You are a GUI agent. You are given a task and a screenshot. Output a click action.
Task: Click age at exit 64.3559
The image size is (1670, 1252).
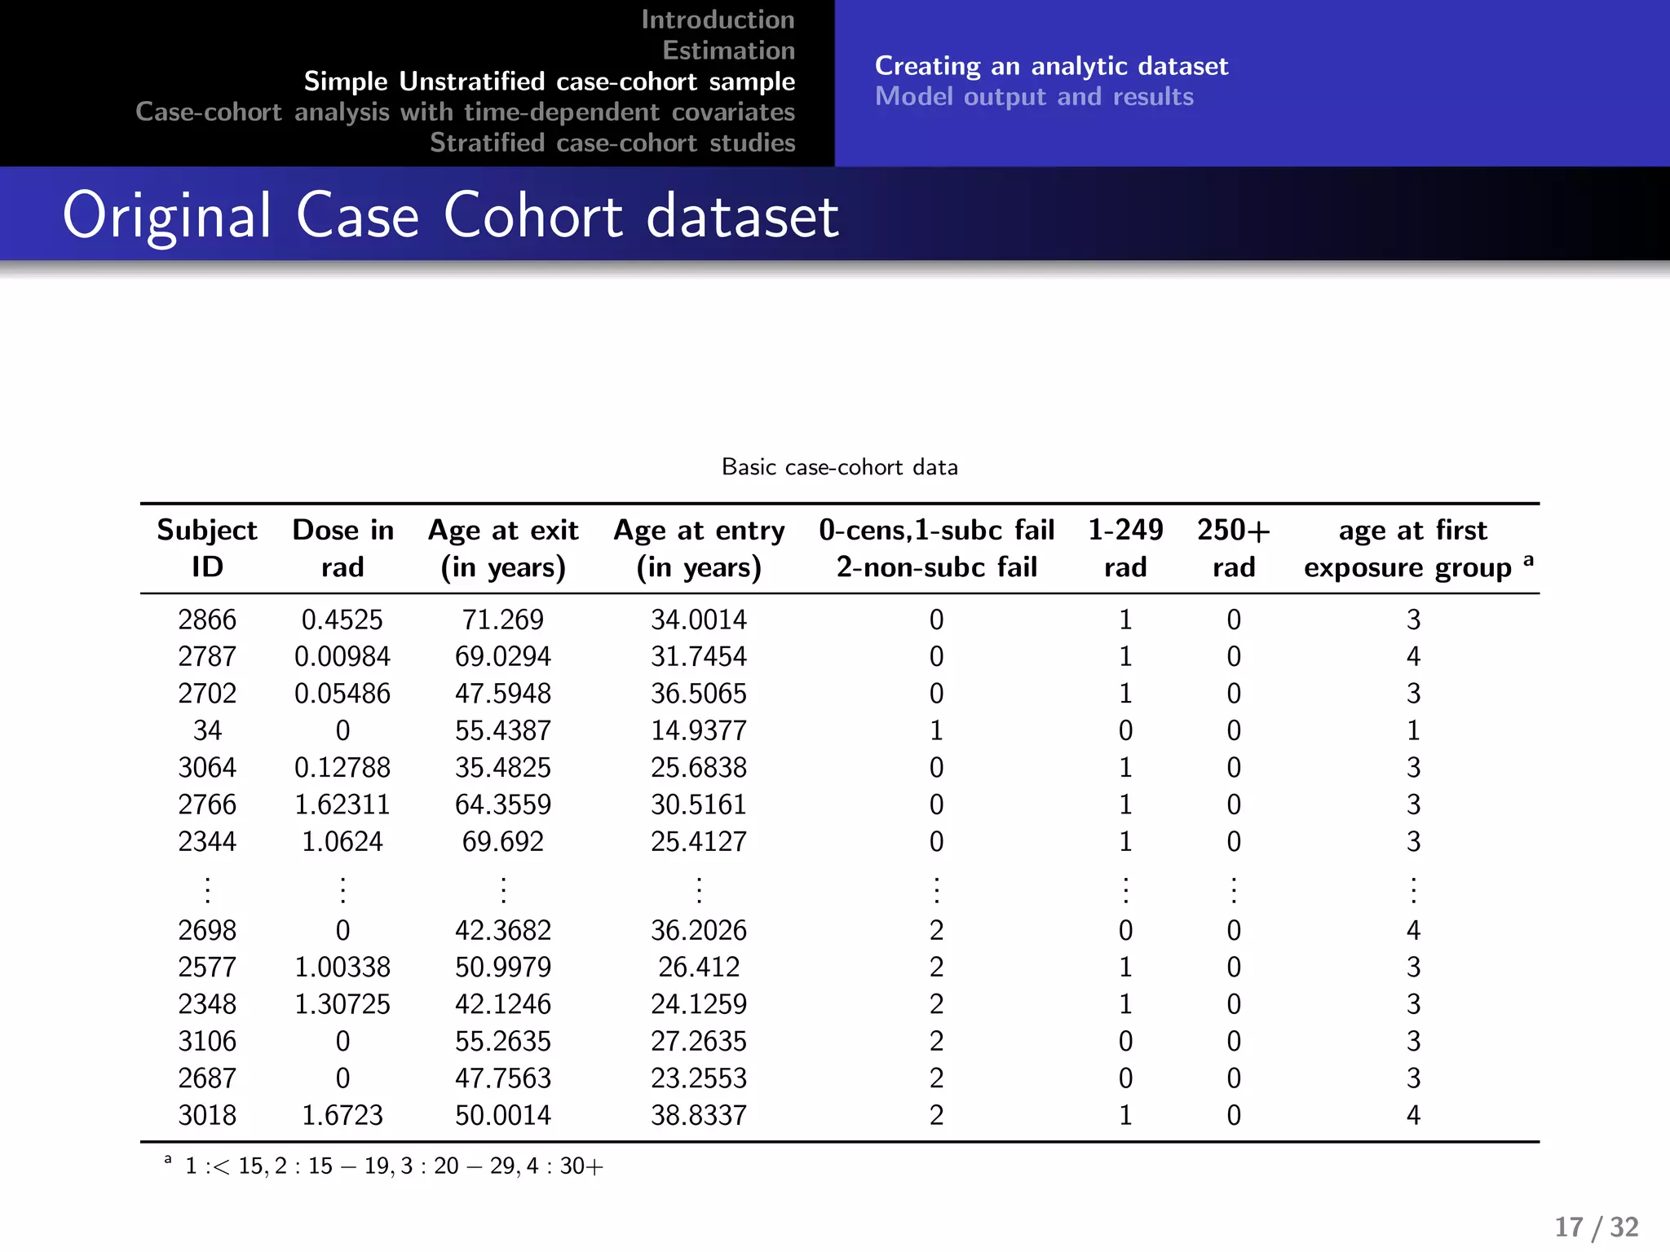click(503, 805)
